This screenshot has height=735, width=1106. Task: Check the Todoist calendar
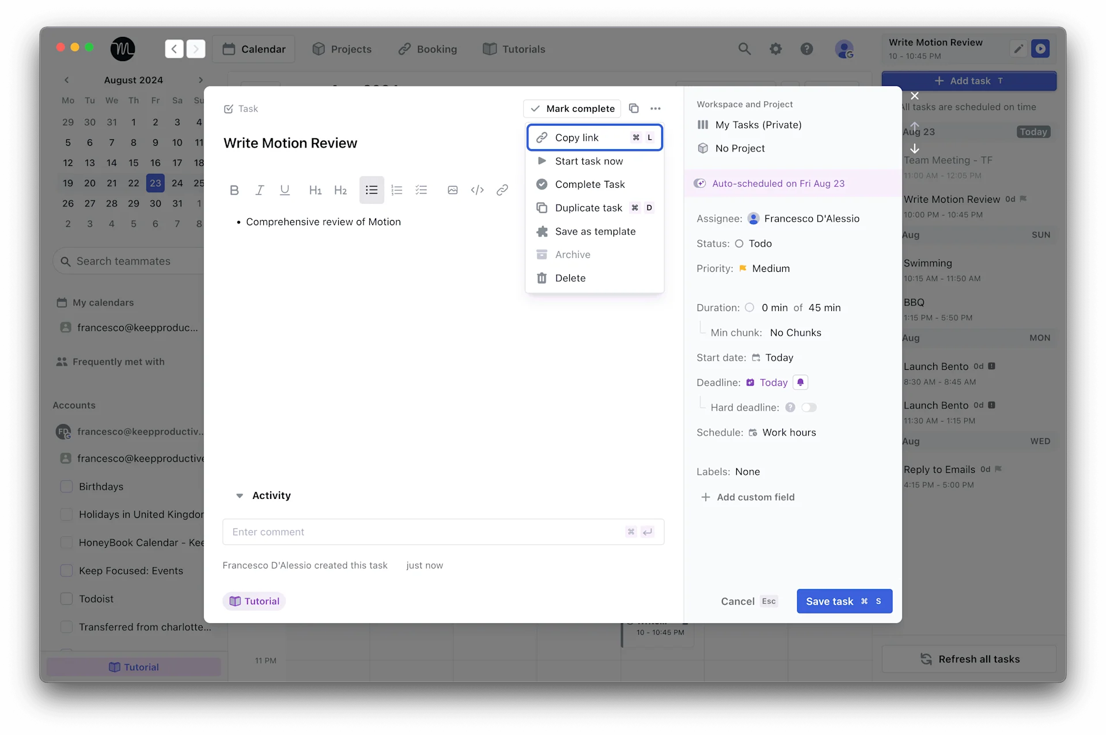[x=66, y=598]
